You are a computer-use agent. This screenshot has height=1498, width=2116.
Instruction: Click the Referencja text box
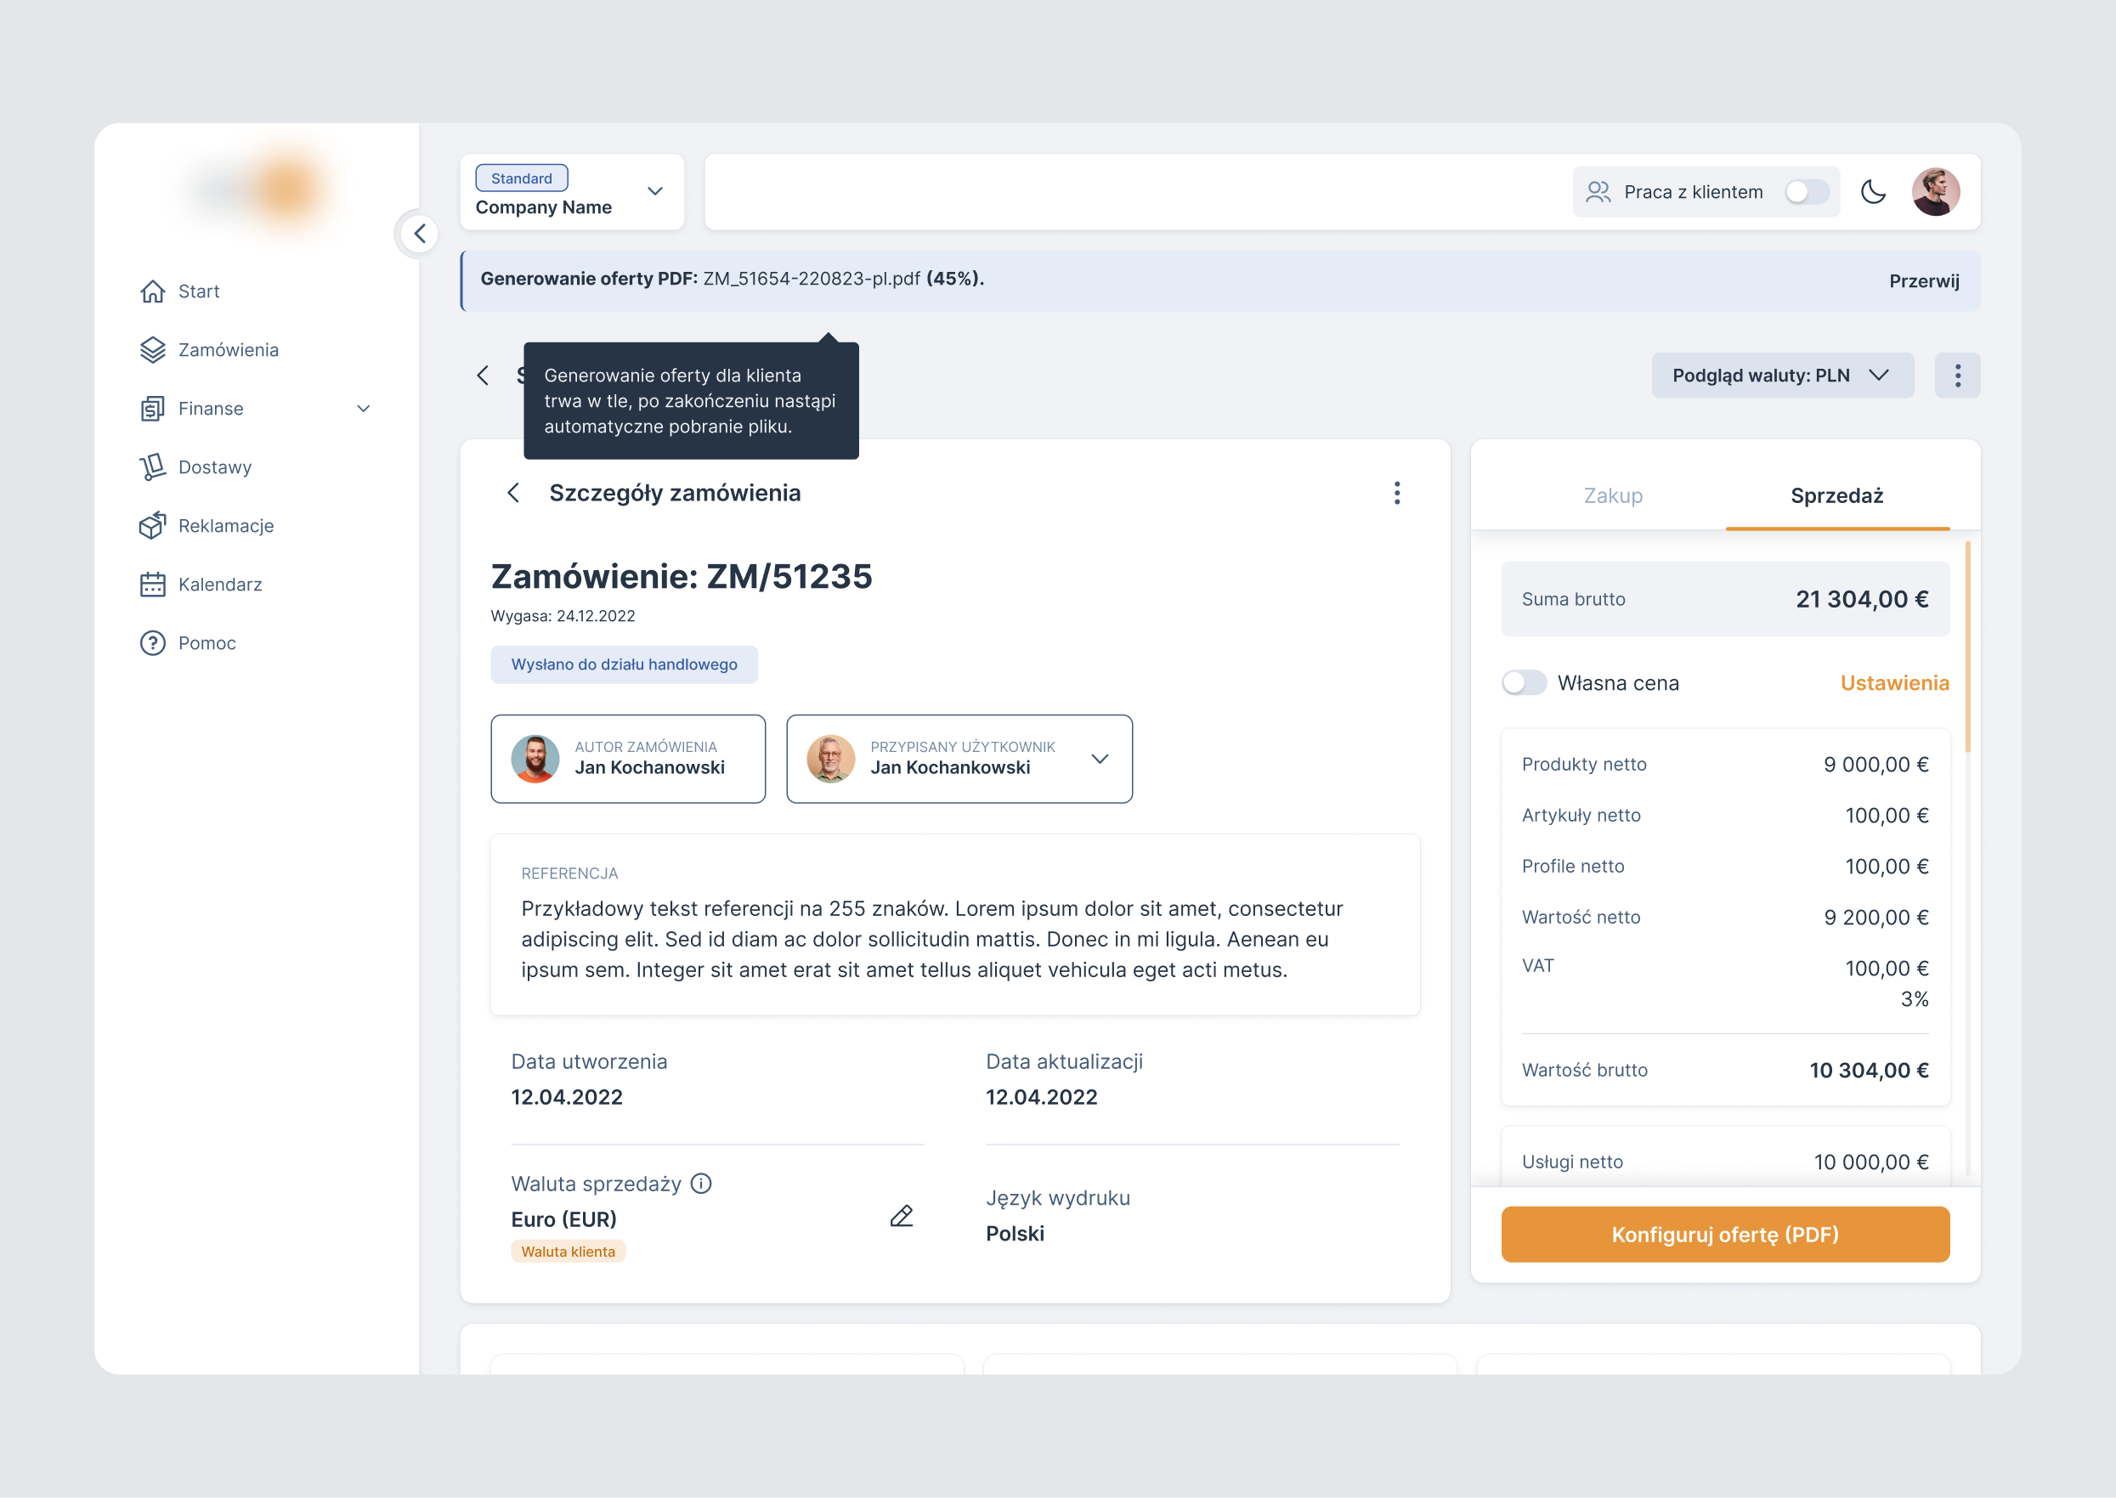click(x=954, y=925)
